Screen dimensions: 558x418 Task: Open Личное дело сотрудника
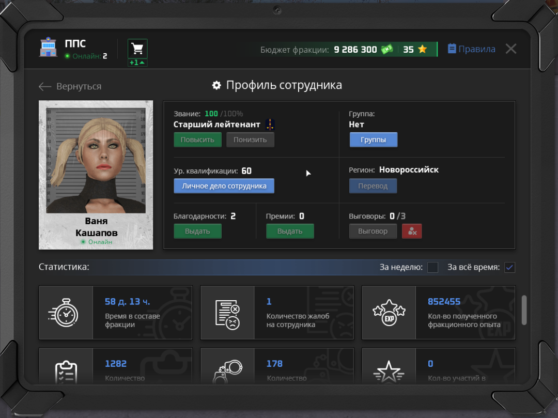tap(224, 185)
